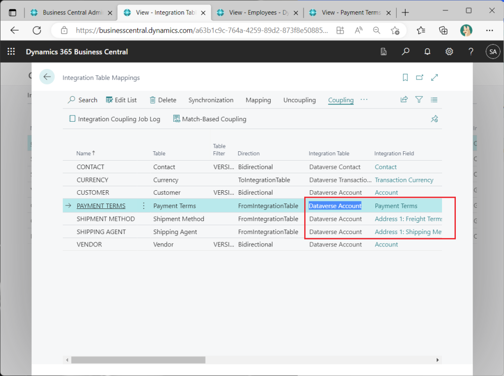Click the Edit List action
The width and height of the screenshot is (504, 376).
121,100
